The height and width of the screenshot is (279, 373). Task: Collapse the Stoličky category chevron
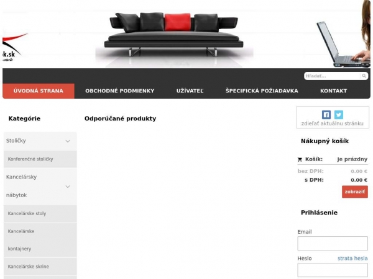click(68, 141)
